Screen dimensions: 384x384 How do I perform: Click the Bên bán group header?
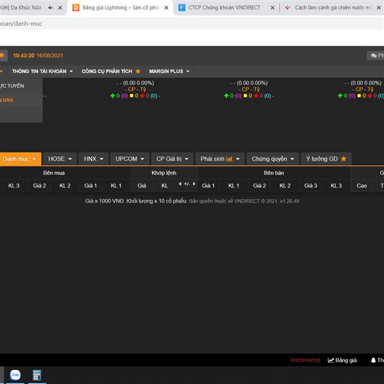coord(274,173)
